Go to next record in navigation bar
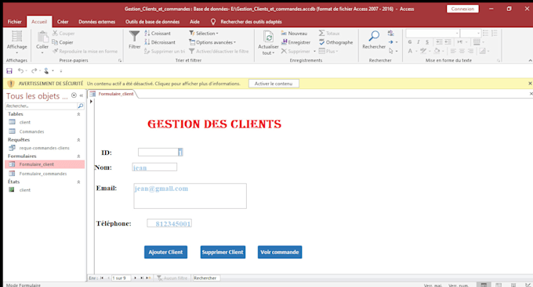This screenshot has height=287, width=533. [x=136, y=278]
